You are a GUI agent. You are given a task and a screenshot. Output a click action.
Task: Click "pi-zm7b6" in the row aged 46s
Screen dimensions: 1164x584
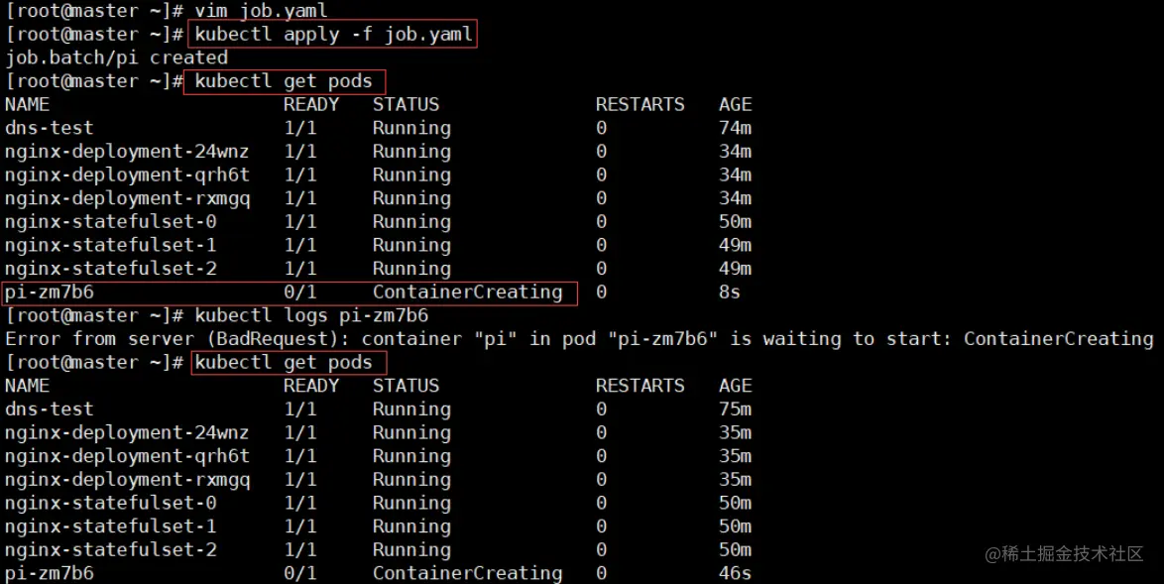click(x=49, y=573)
